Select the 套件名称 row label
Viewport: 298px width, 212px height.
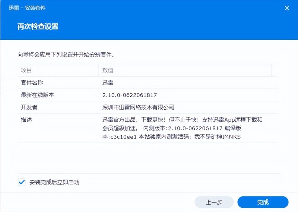[x=32, y=83]
